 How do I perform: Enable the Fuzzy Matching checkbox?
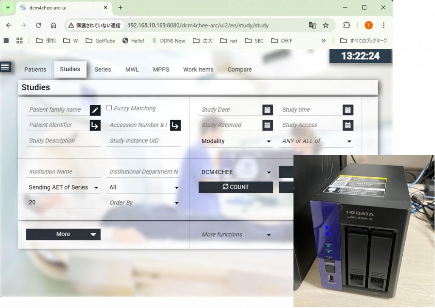pyautogui.click(x=109, y=108)
